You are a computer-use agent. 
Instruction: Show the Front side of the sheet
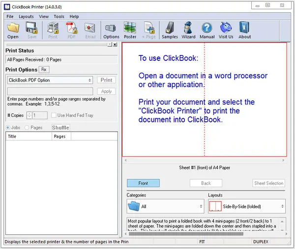pos(143,183)
